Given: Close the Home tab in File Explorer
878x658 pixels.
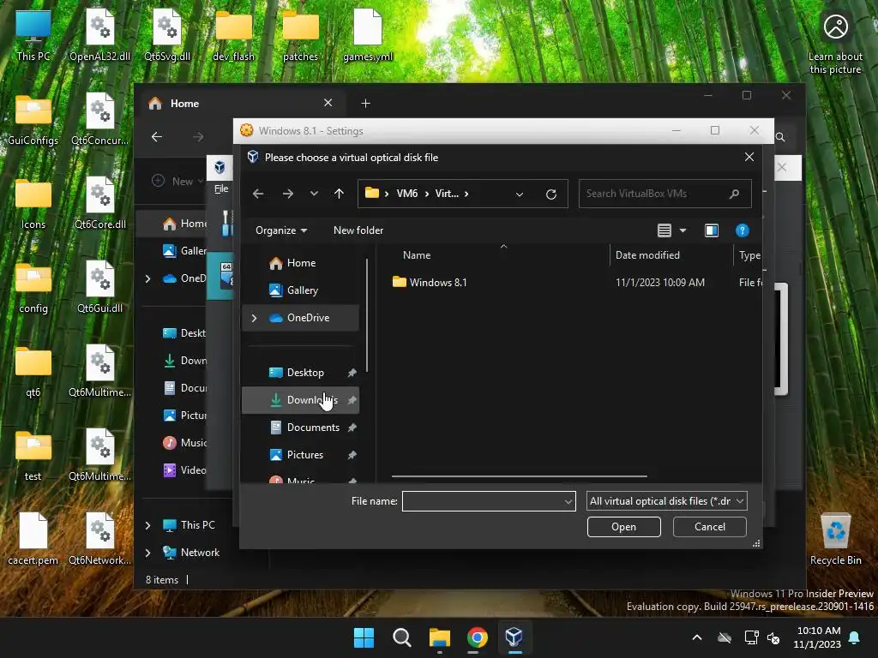Looking at the screenshot, I should coord(328,103).
